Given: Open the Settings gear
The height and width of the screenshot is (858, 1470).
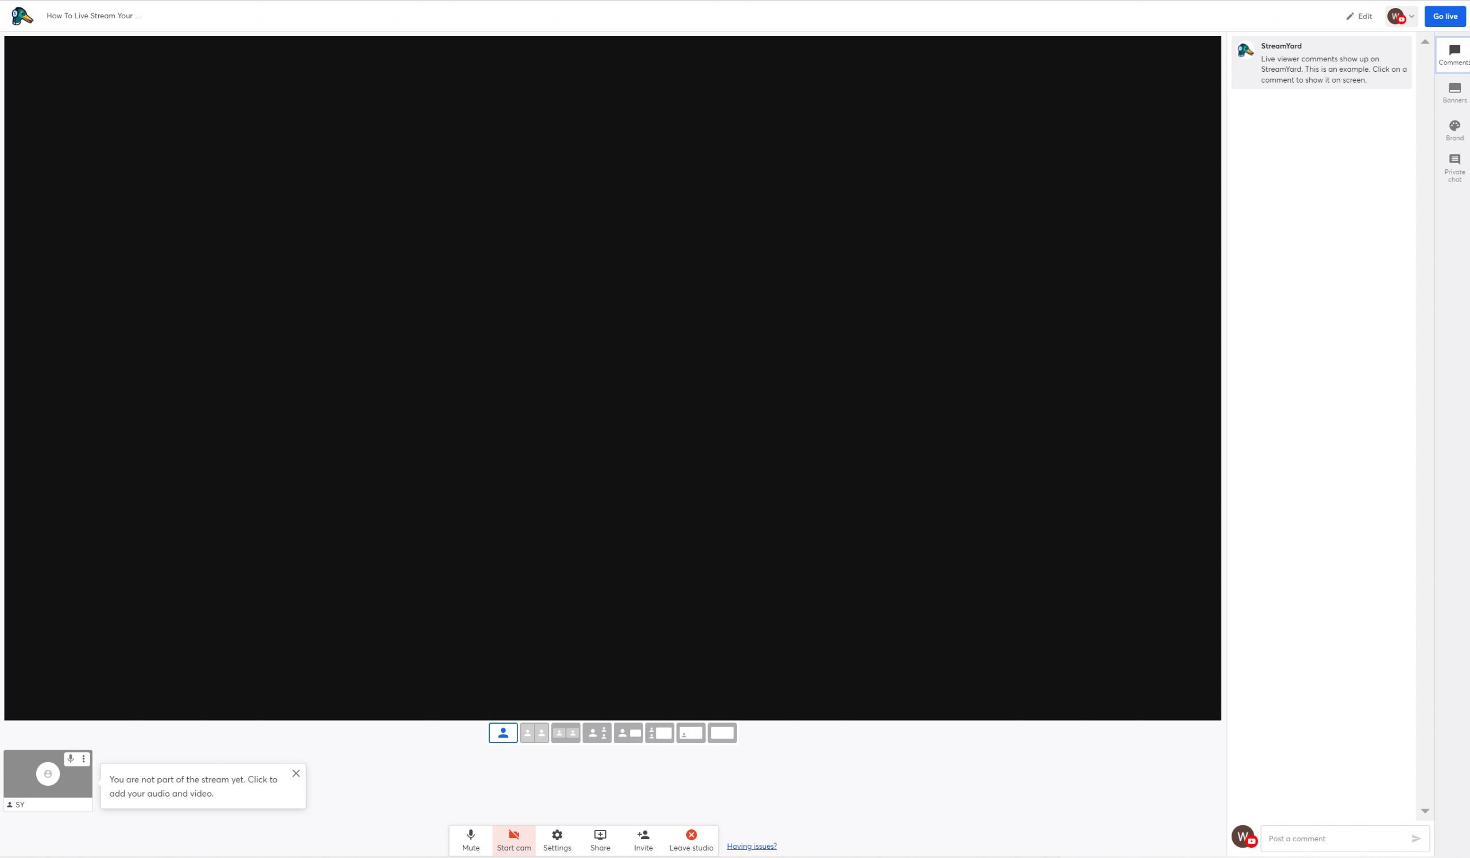Looking at the screenshot, I should [557, 840].
